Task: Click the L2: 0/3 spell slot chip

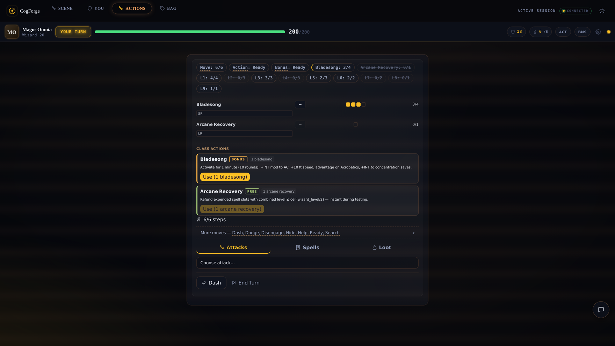Action: 236,78
